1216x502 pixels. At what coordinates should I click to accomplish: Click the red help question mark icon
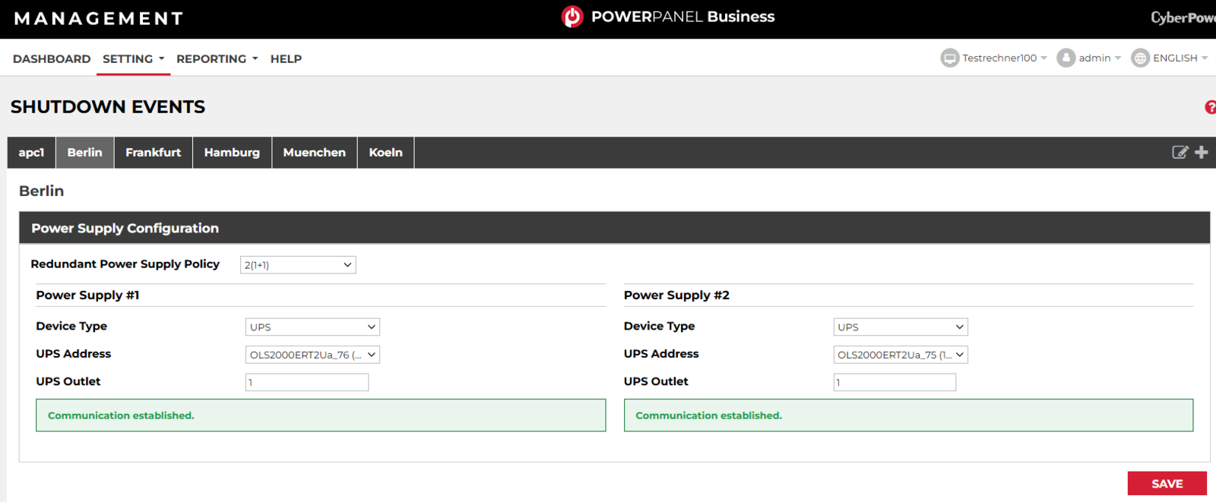(1210, 107)
